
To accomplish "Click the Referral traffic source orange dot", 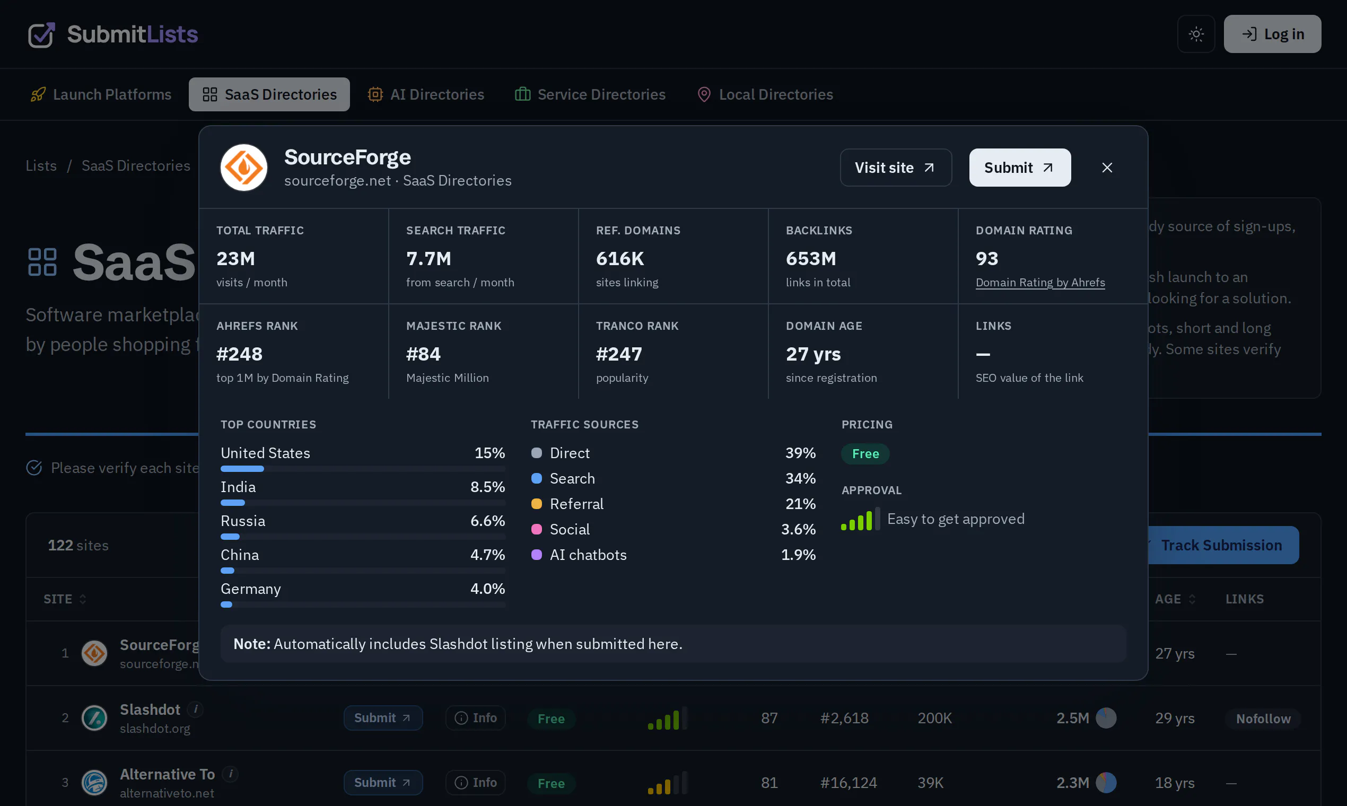I will 536,503.
